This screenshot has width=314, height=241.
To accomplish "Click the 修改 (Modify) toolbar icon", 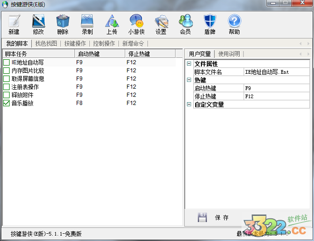I will (38, 22).
